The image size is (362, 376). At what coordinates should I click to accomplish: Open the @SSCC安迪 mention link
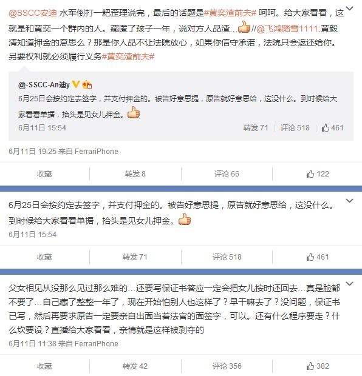coord(33,13)
